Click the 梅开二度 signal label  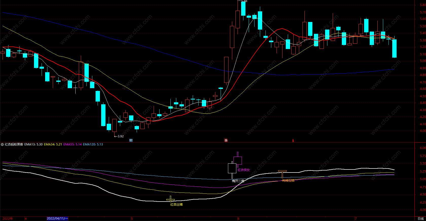pyautogui.click(x=238, y=181)
